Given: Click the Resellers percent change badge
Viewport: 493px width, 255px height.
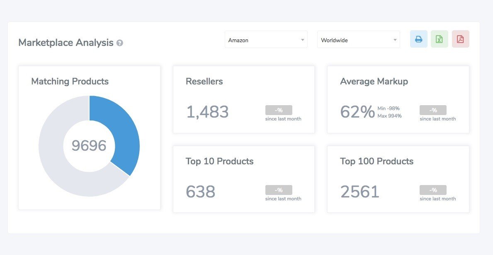Looking at the screenshot, I should [279, 110].
